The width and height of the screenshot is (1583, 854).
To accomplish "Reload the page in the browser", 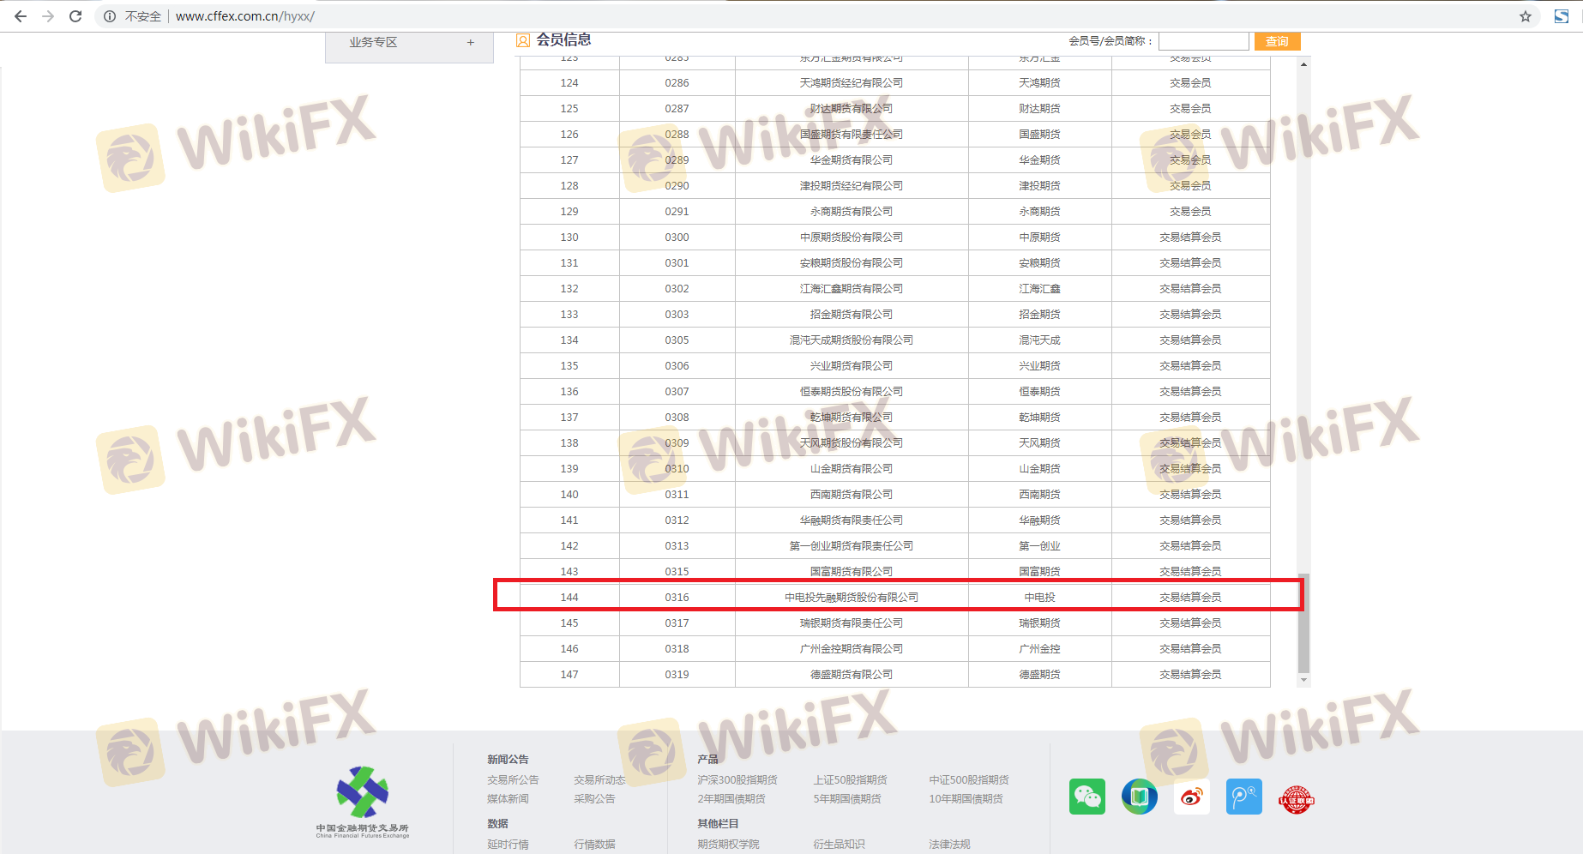I will [x=75, y=16].
